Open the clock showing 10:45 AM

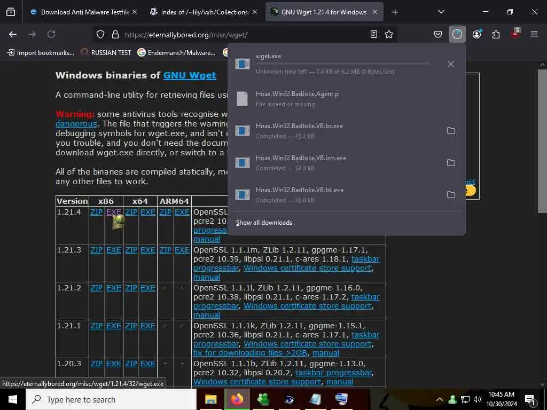tap(501, 399)
